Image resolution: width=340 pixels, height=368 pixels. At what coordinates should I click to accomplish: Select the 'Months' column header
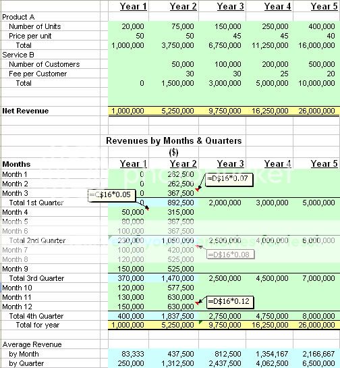tap(16, 164)
